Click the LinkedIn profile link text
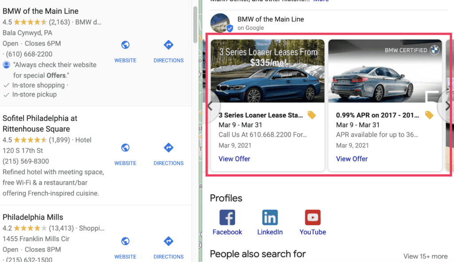 coord(270,232)
